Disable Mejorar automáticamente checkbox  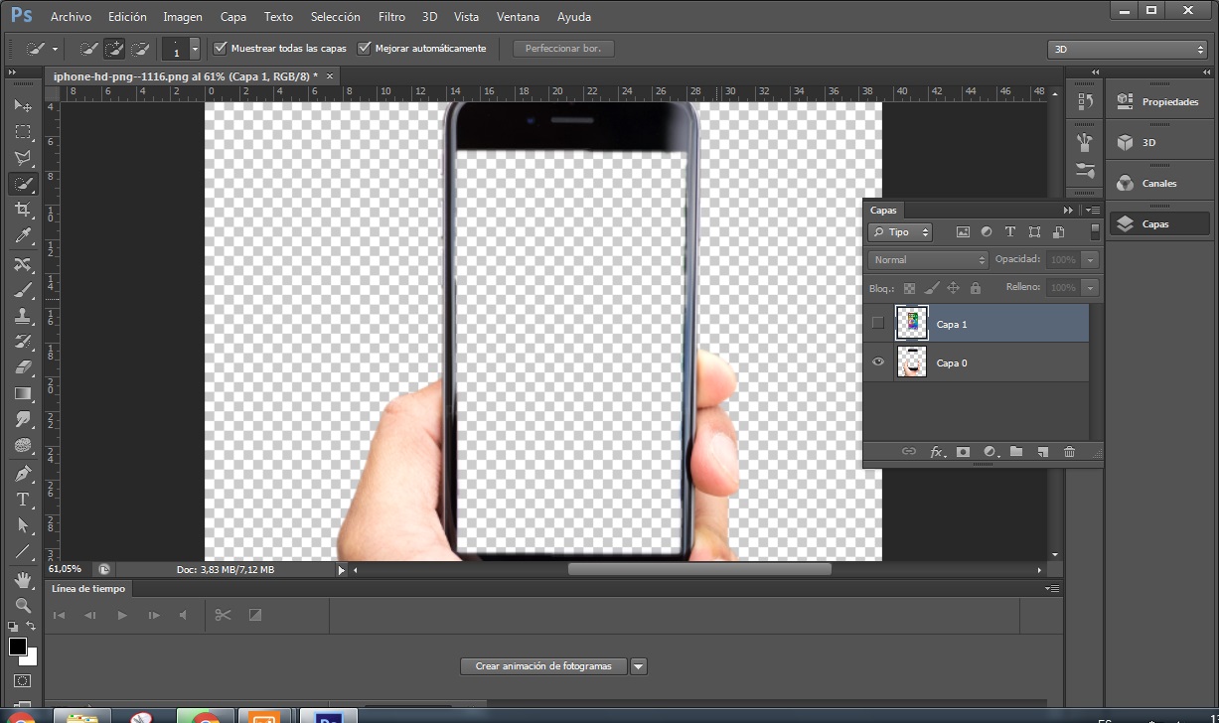[x=364, y=48]
